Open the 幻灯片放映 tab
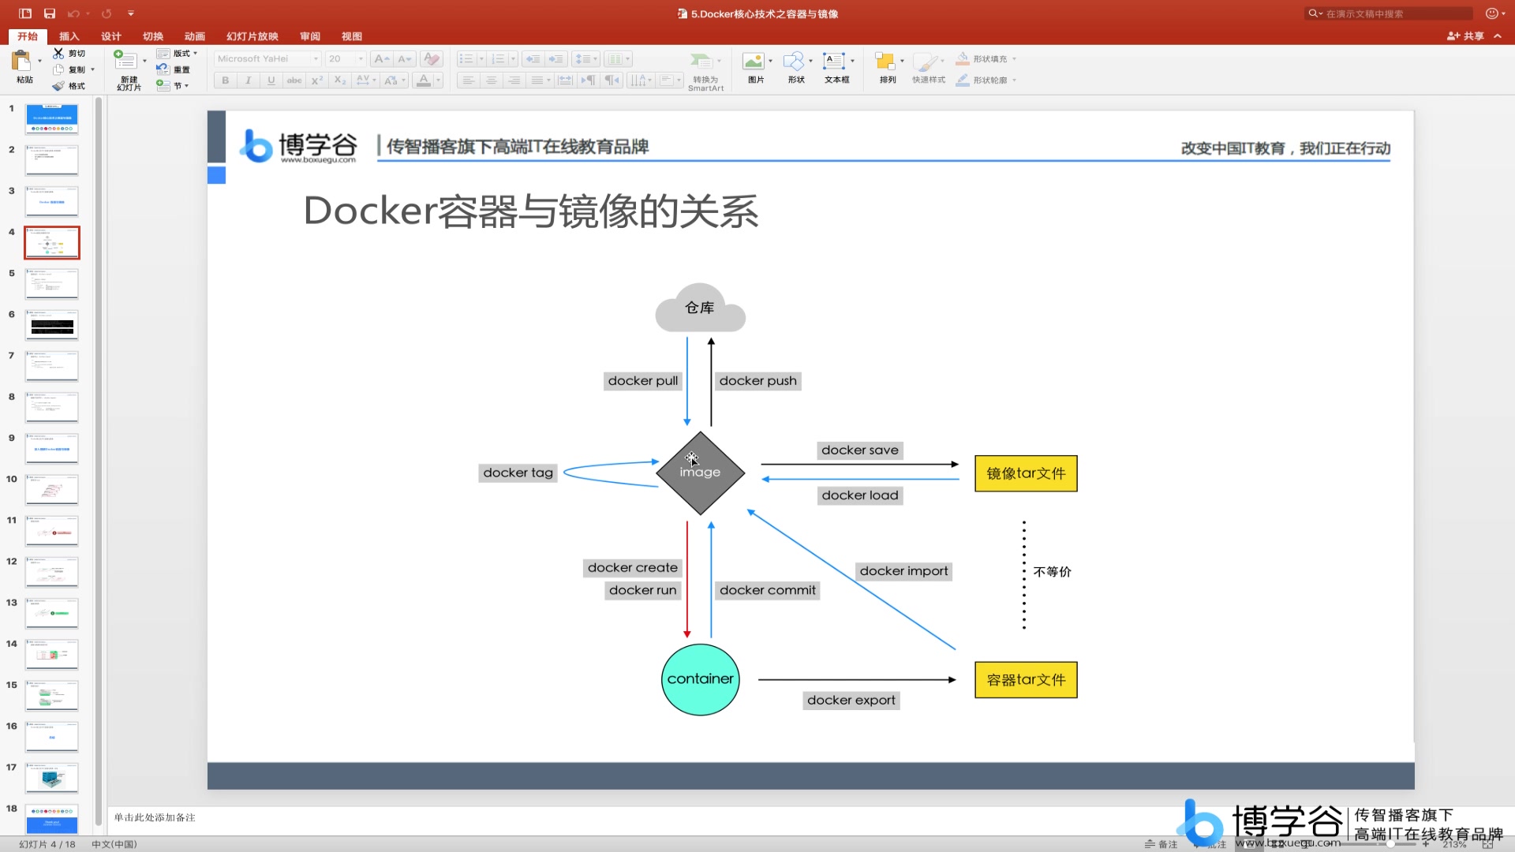1515x852 pixels. pyautogui.click(x=252, y=36)
